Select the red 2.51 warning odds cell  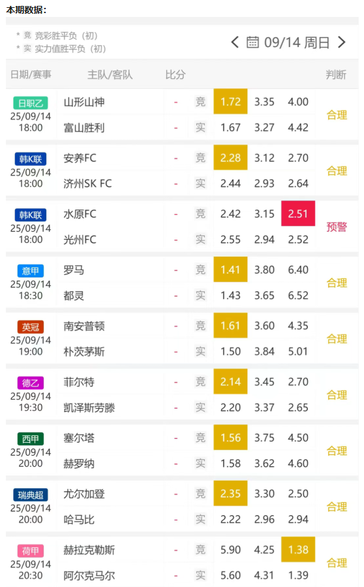[297, 214]
